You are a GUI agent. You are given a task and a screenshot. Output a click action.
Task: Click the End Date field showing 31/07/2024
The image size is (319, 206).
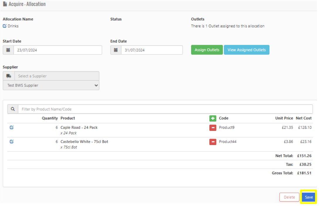pyautogui.click(x=151, y=50)
